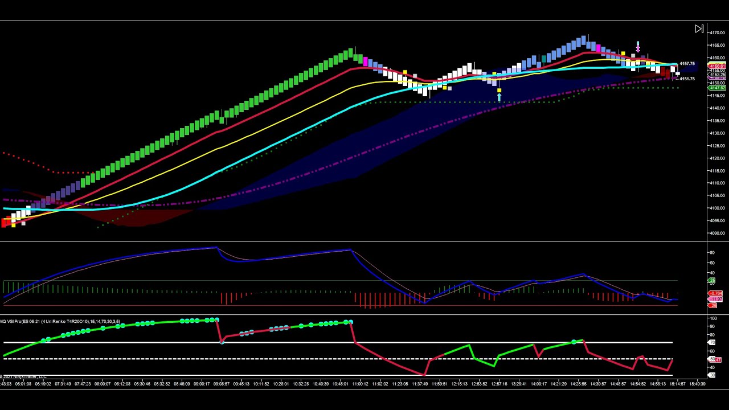Click the red 47 VSI value marker on bottom axis
Screen dimensions: 729x410
(x=718, y=358)
